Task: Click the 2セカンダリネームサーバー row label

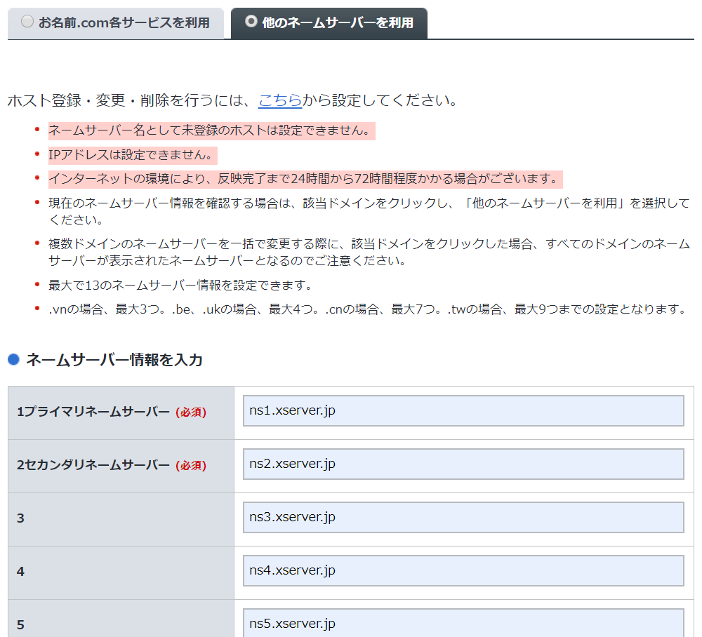Action: (x=93, y=465)
